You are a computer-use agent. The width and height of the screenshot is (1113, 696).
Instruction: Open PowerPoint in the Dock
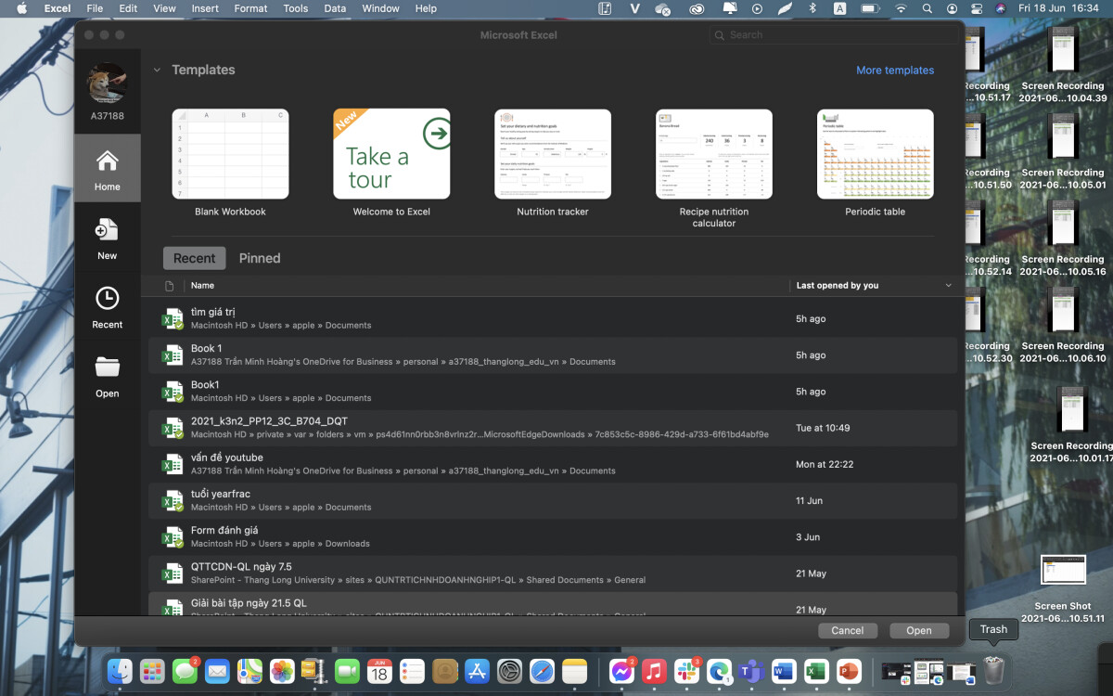[x=849, y=671]
